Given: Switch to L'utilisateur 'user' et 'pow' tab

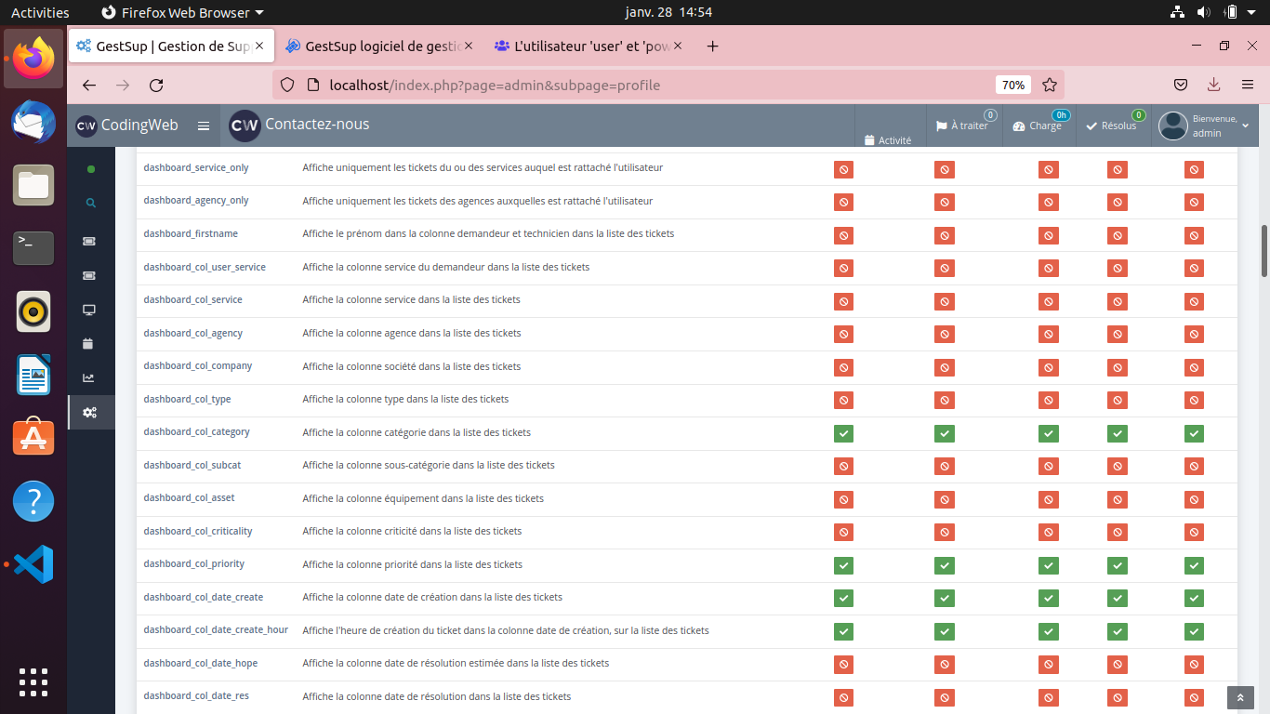Looking at the screenshot, I should pyautogui.click(x=588, y=46).
